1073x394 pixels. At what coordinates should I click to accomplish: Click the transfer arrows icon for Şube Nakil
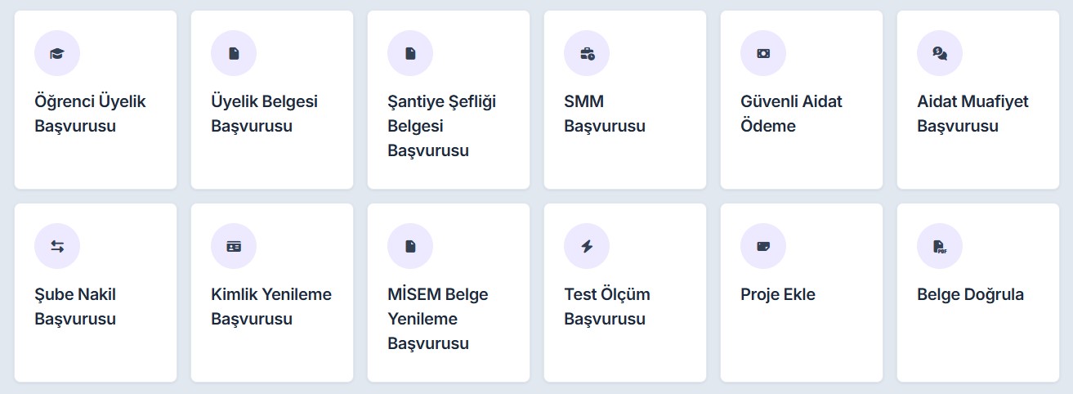[x=57, y=246]
